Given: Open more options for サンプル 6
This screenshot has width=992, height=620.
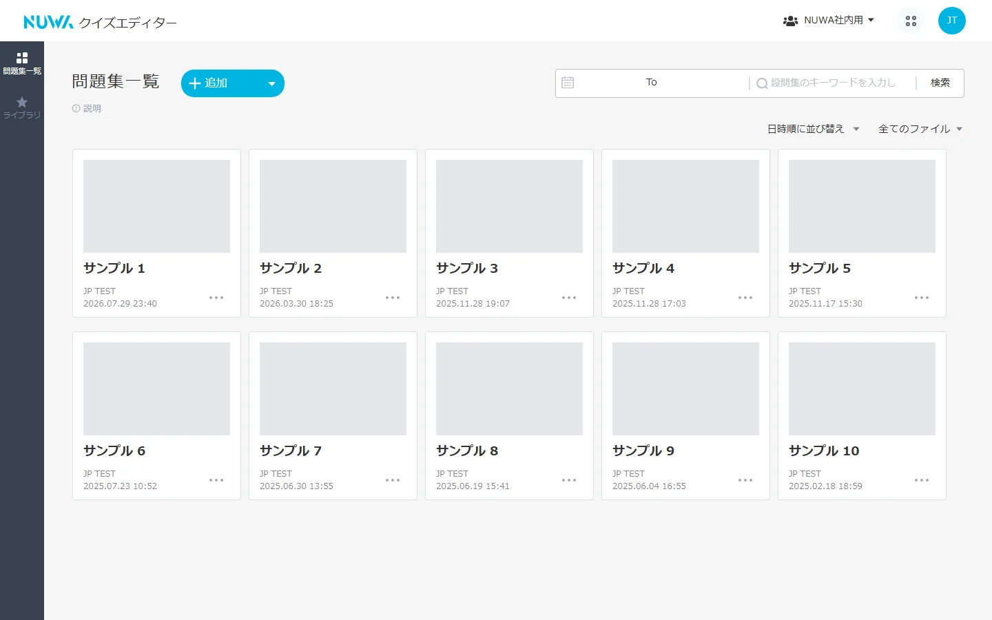Looking at the screenshot, I should 216,480.
